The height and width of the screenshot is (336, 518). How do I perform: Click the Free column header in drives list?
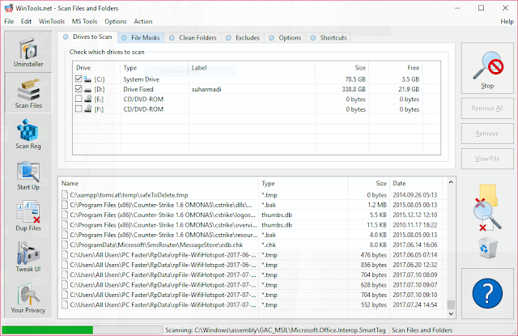pyautogui.click(x=396, y=68)
